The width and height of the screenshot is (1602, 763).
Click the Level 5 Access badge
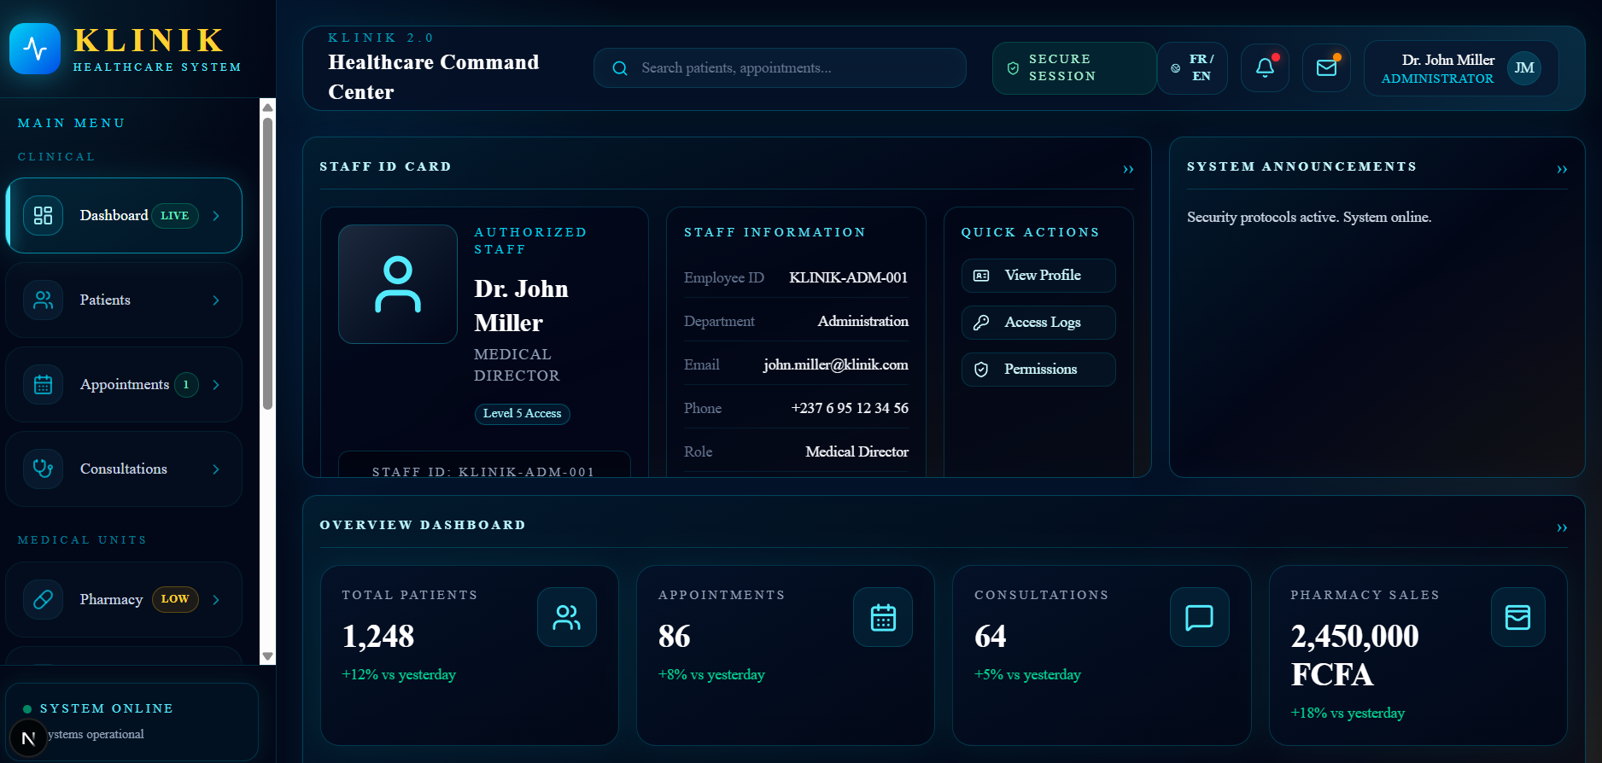click(x=522, y=414)
